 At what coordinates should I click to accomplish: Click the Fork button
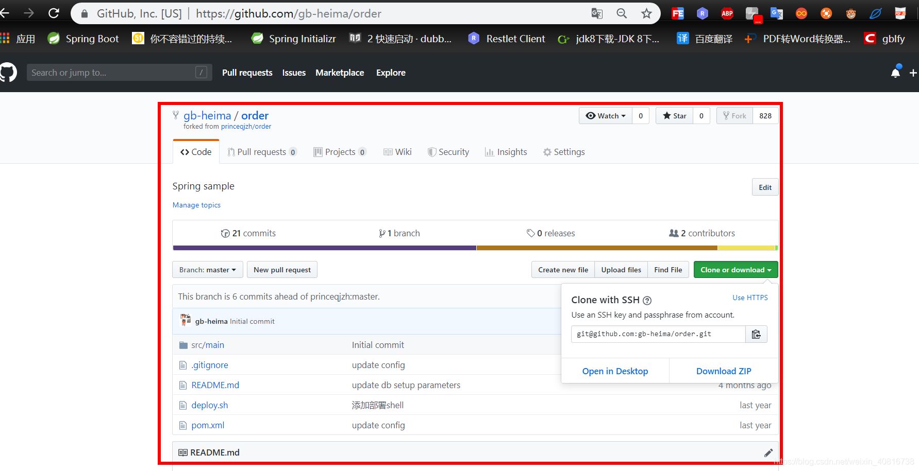[734, 116]
